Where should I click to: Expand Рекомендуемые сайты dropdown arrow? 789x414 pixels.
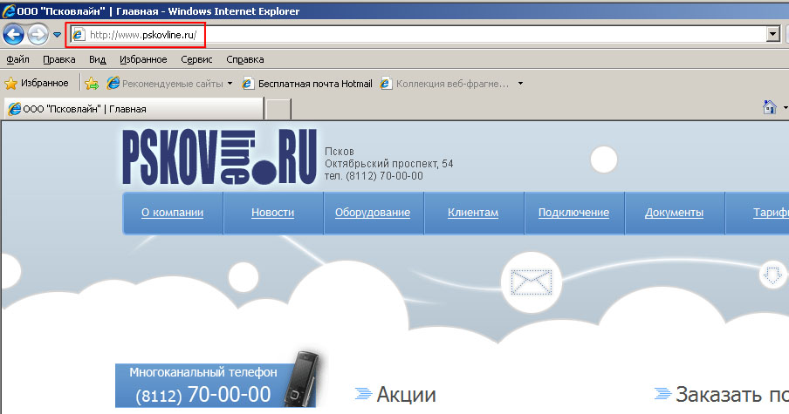230,84
